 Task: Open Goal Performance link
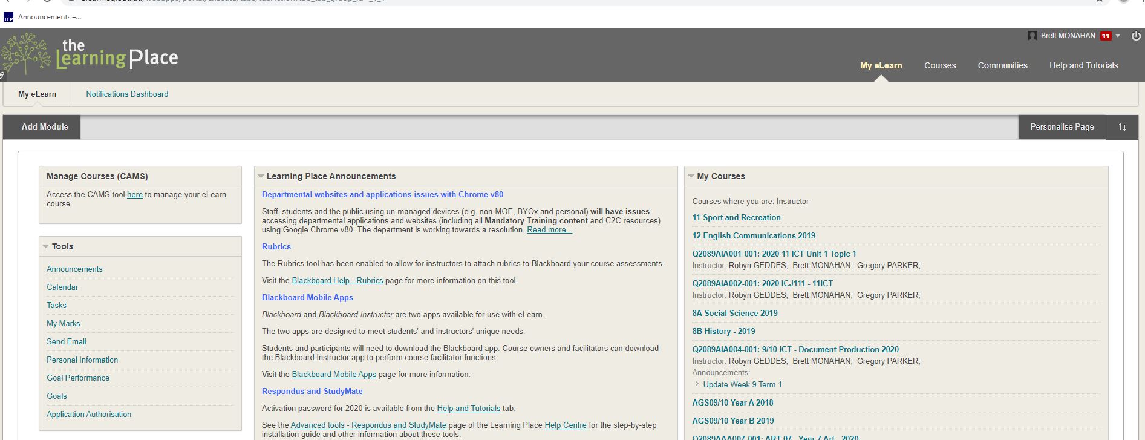pos(78,378)
